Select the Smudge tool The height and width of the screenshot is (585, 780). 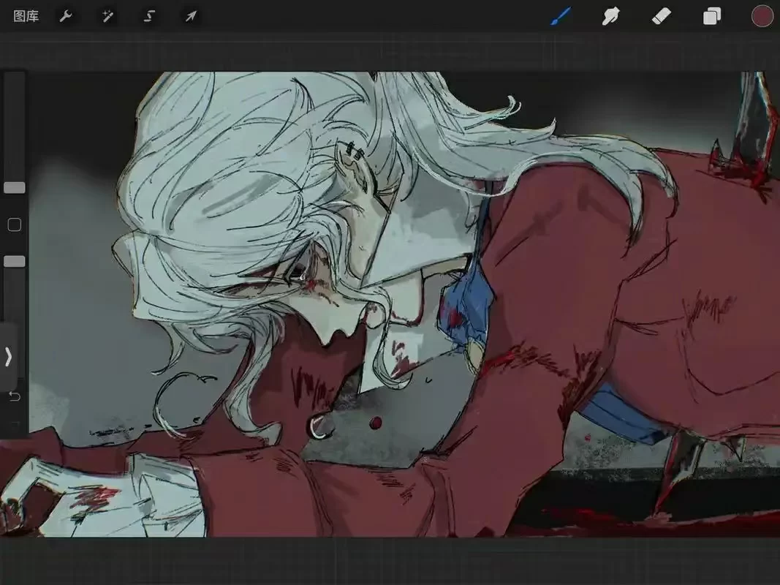[x=611, y=16]
